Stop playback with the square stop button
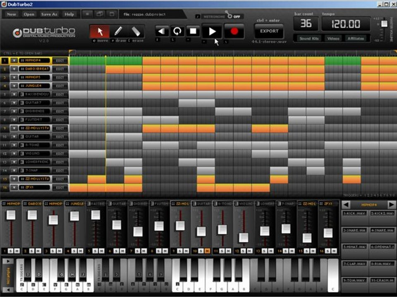 click(193, 31)
